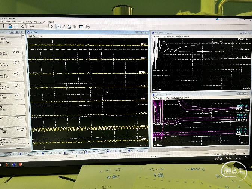Go to previous test with left arrow
Image resolution: width=252 pixels, height=189 pixels.
22,27
